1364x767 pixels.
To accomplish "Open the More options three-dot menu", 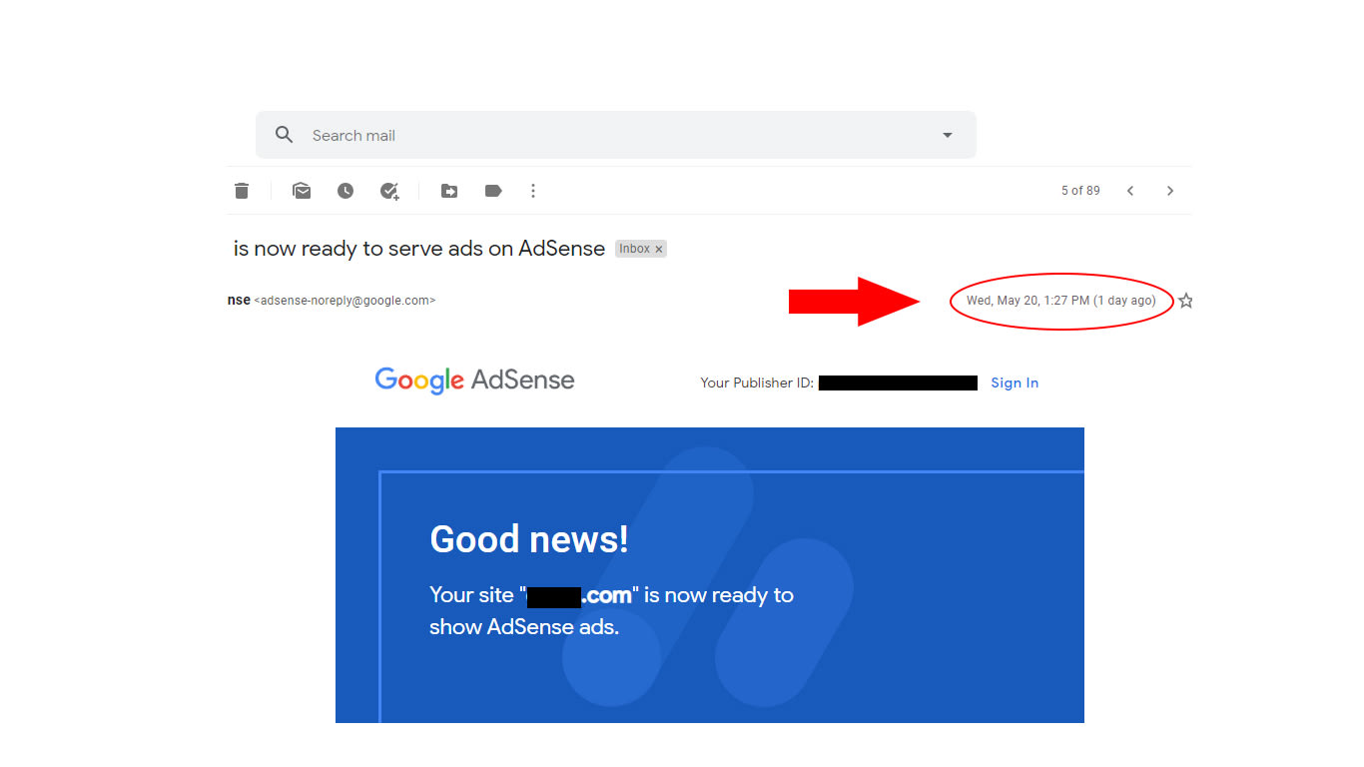I will pos(533,191).
